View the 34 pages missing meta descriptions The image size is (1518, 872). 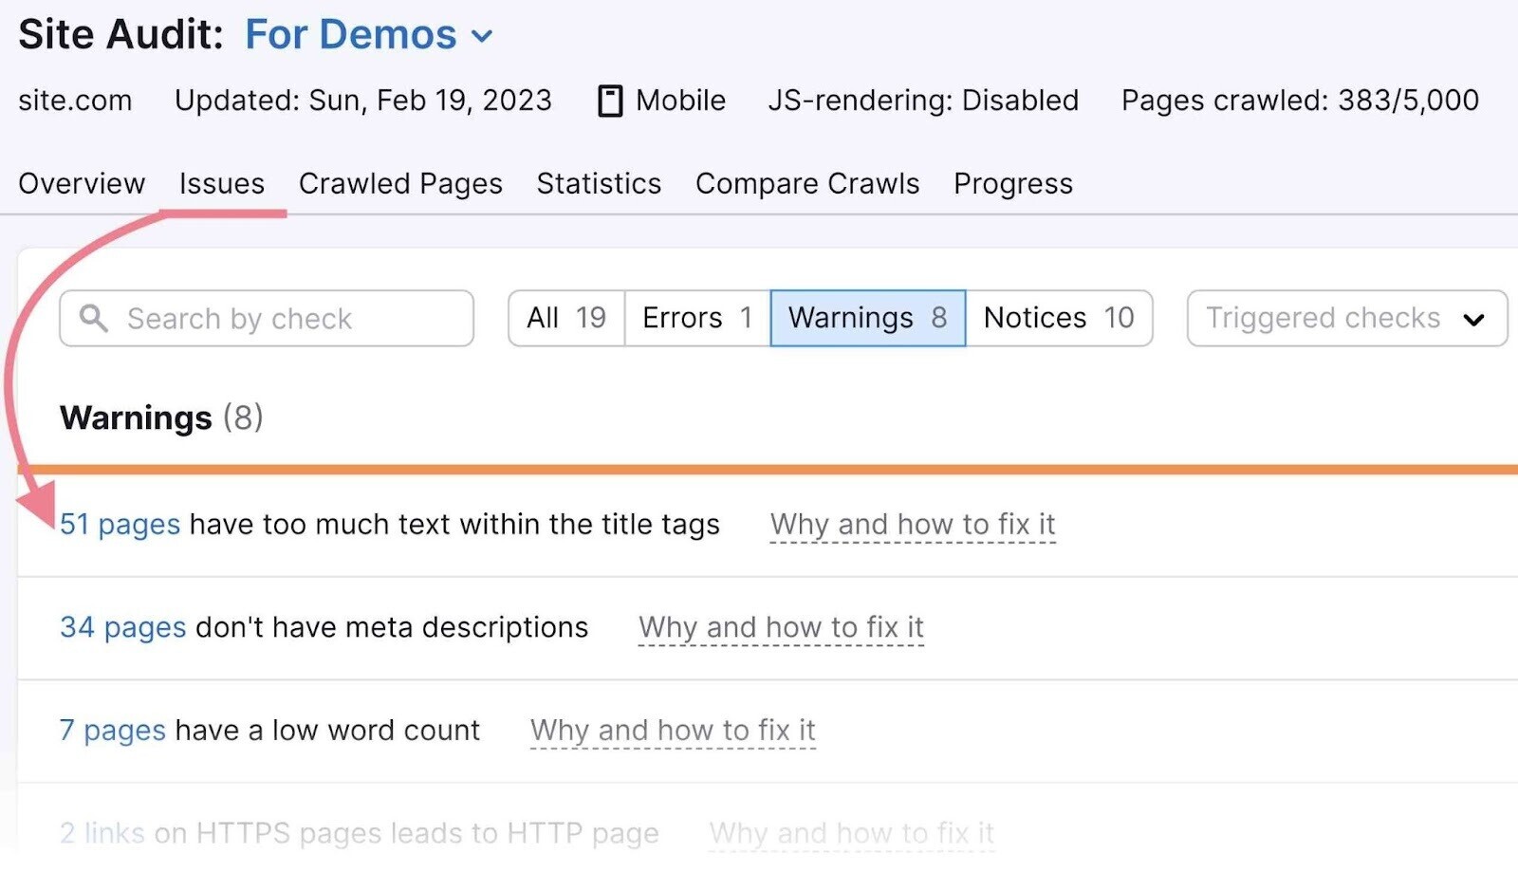pos(121,627)
